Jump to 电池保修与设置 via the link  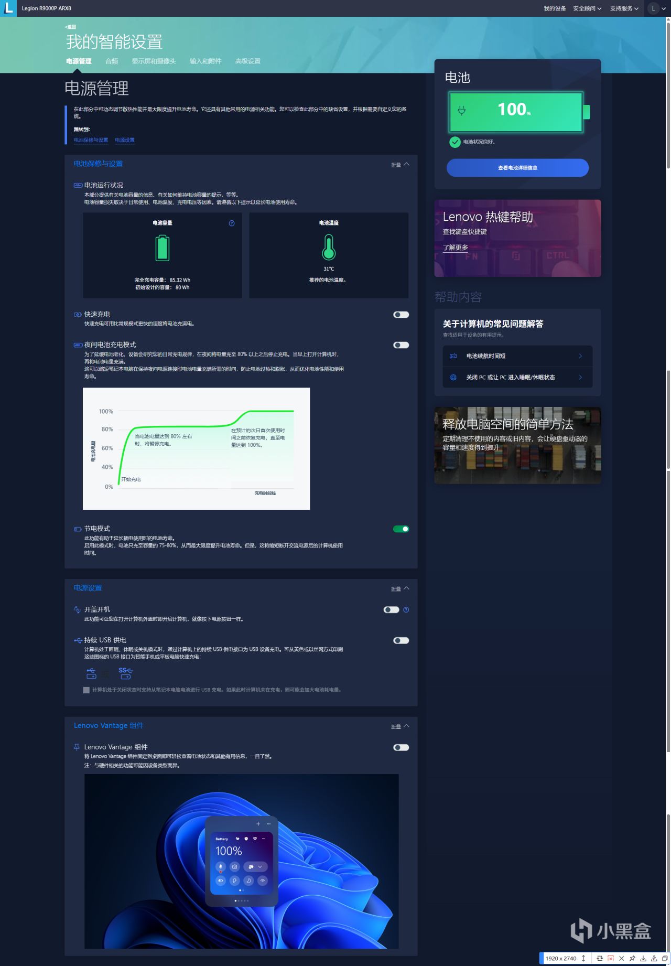coord(91,140)
